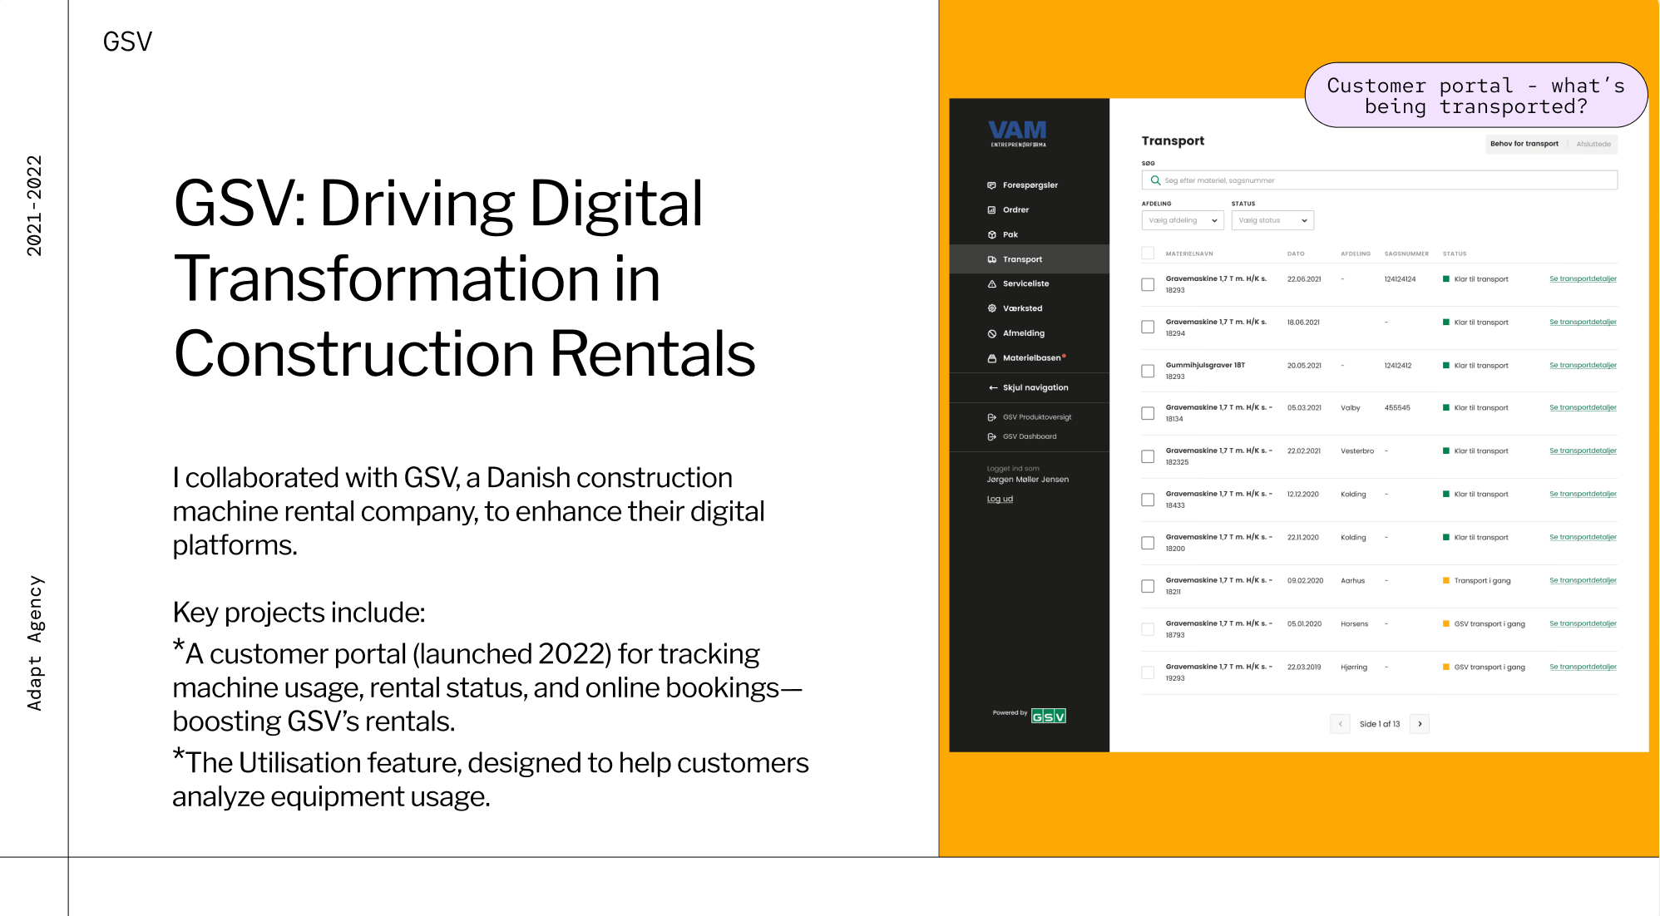Open the Vælg status dropdown
Image resolution: width=1660 pixels, height=916 pixels.
point(1272,220)
